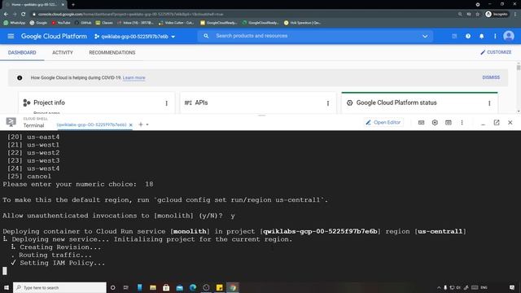Click the Project info card heading
521x293 pixels.
[x=49, y=103]
